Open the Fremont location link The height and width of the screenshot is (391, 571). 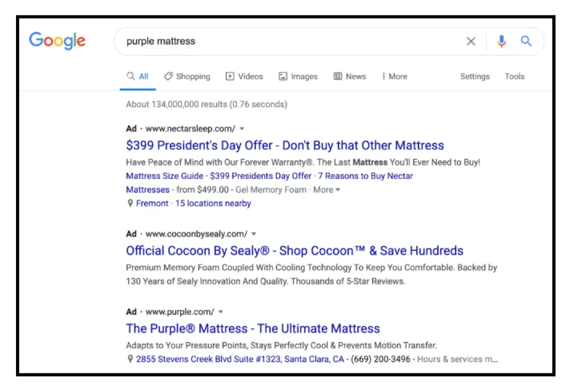(x=152, y=203)
